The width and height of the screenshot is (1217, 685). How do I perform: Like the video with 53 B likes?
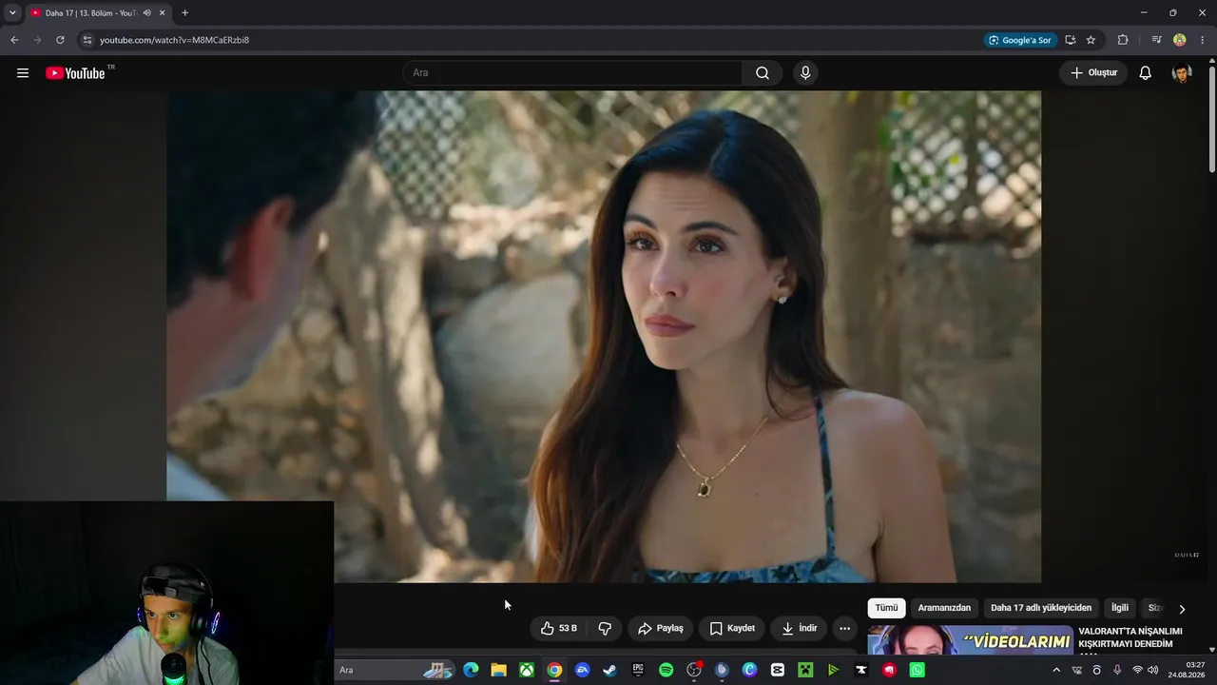tap(558, 629)
